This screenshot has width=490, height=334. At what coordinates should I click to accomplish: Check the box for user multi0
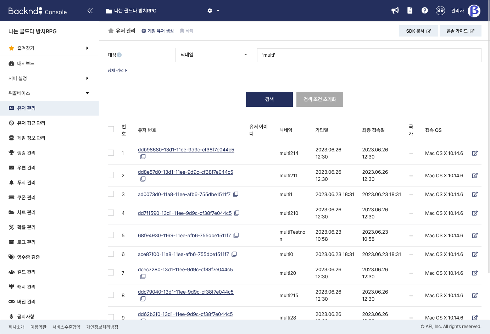[x=111, y=254]
